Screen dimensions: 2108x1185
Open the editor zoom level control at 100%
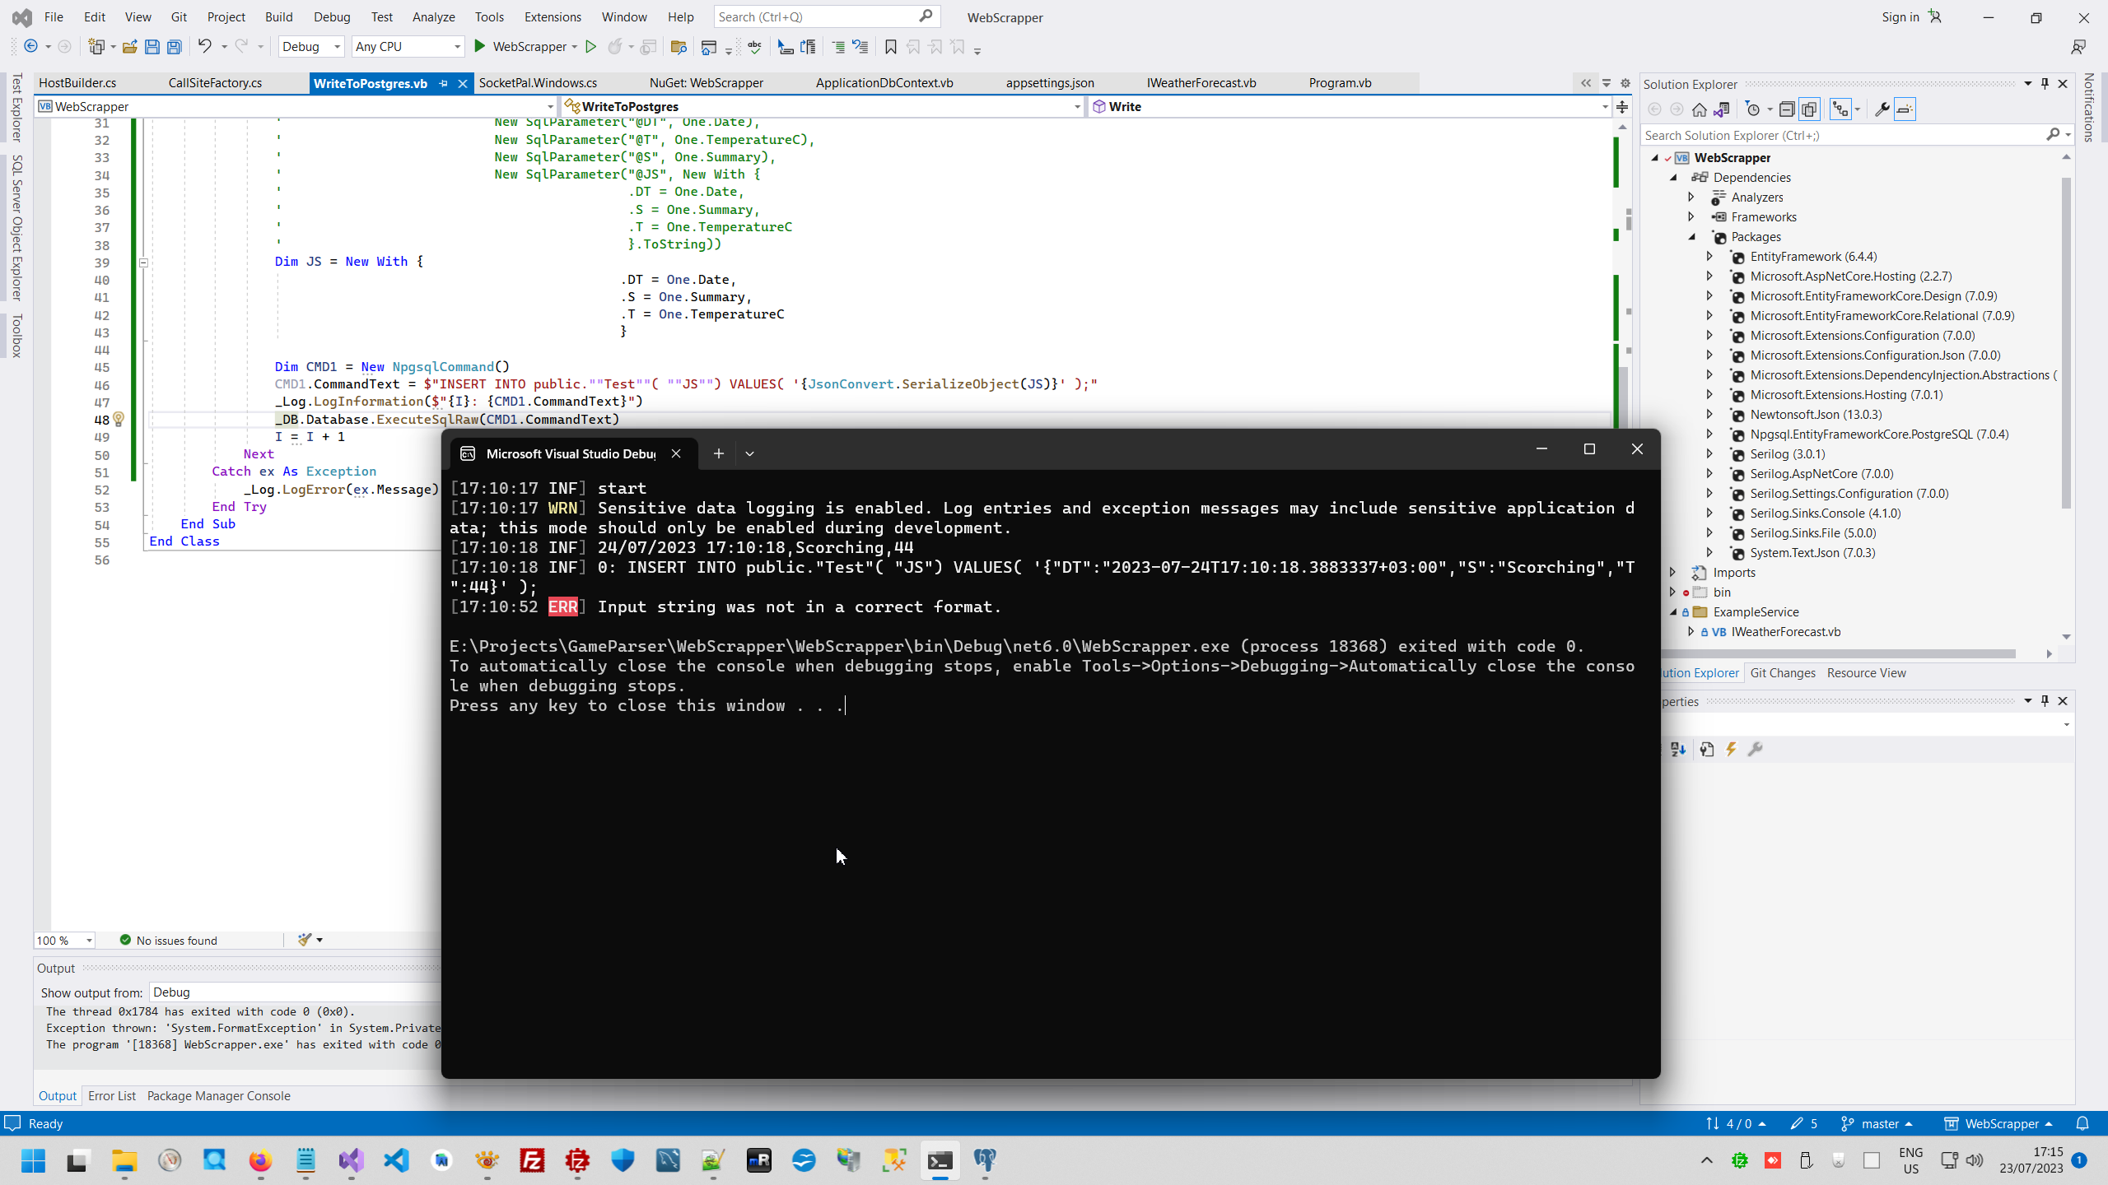63,940
